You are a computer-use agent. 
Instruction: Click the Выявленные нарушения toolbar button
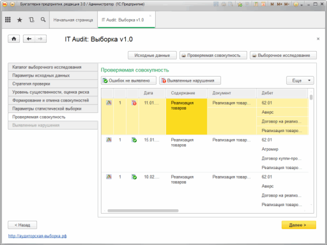190,80
